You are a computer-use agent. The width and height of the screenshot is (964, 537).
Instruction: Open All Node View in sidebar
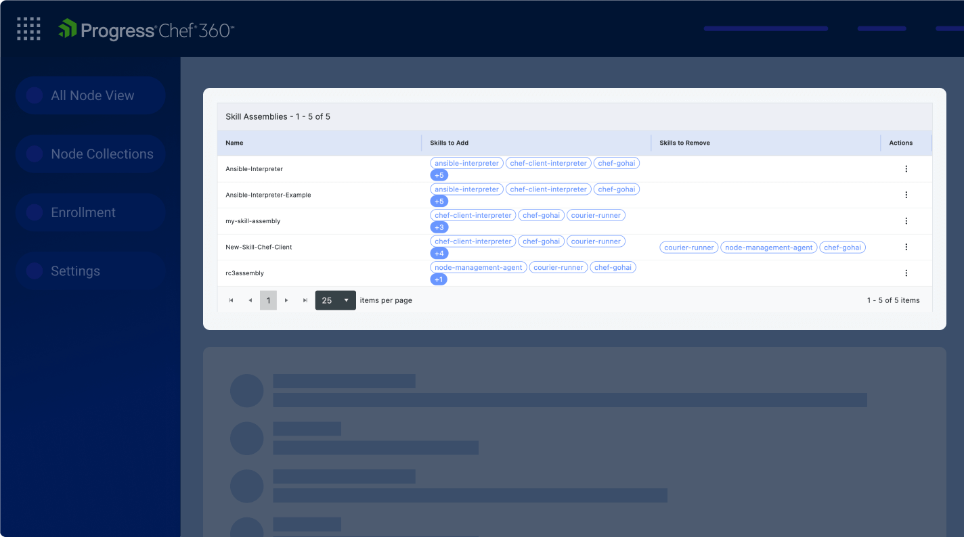point(91,95)
